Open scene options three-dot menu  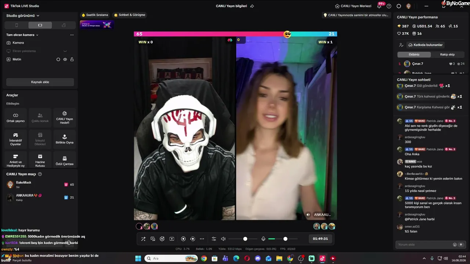pos(72,35)
